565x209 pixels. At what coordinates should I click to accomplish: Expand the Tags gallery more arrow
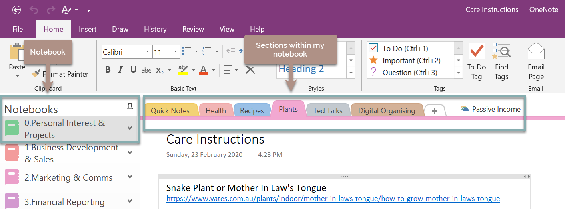pyautogui.click(x=459, y=73)
